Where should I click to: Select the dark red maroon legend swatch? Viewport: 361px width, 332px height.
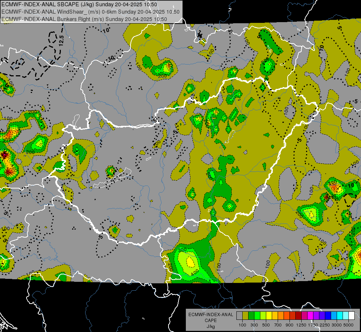[x=299, y=316]
